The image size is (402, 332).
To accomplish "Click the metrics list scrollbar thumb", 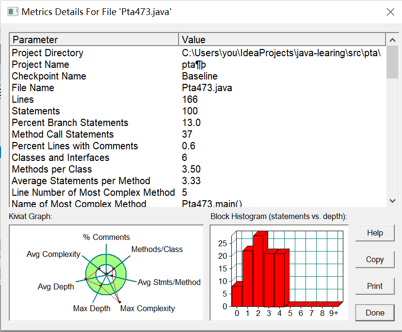I will [x=392, y=62].
